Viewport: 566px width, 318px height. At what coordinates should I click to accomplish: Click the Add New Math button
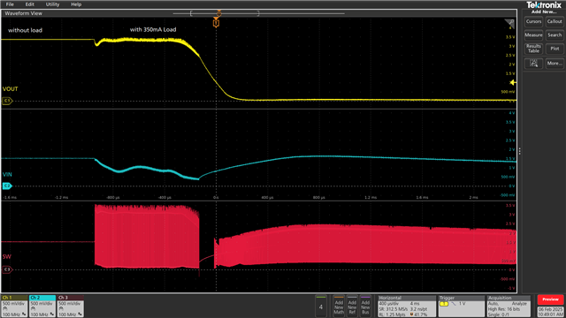339,307
